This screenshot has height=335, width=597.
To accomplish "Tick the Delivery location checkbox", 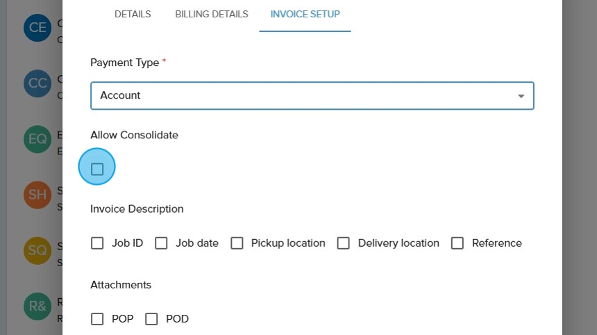I will coord(343,243).
